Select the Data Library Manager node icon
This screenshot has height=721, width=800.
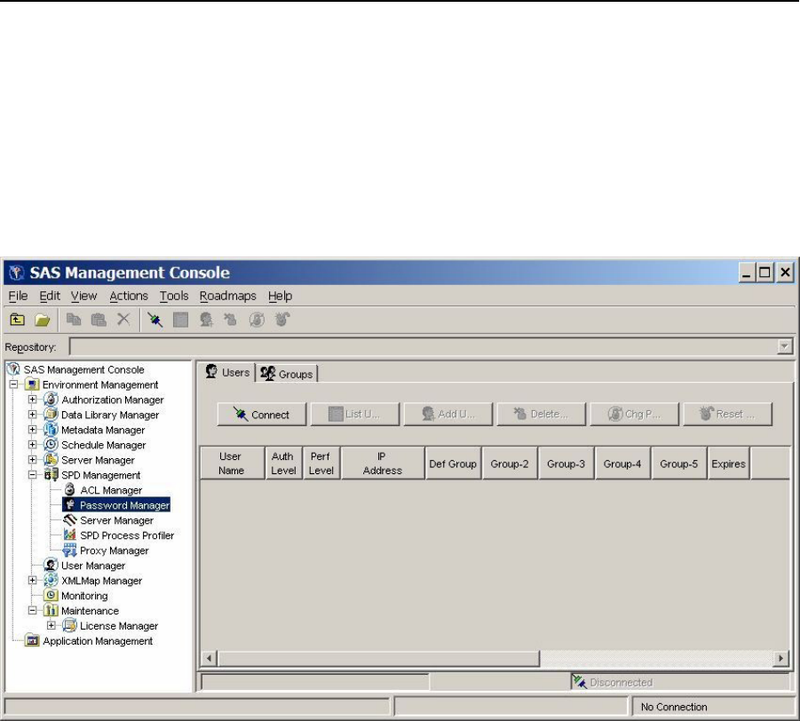pos(51,415)
